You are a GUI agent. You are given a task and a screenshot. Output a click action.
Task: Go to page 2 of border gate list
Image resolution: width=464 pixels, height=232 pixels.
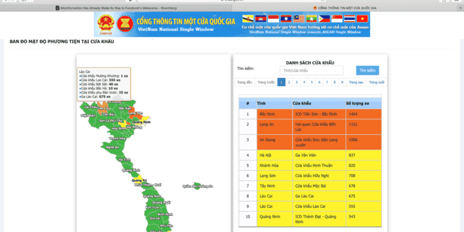[x=289, y=82]
